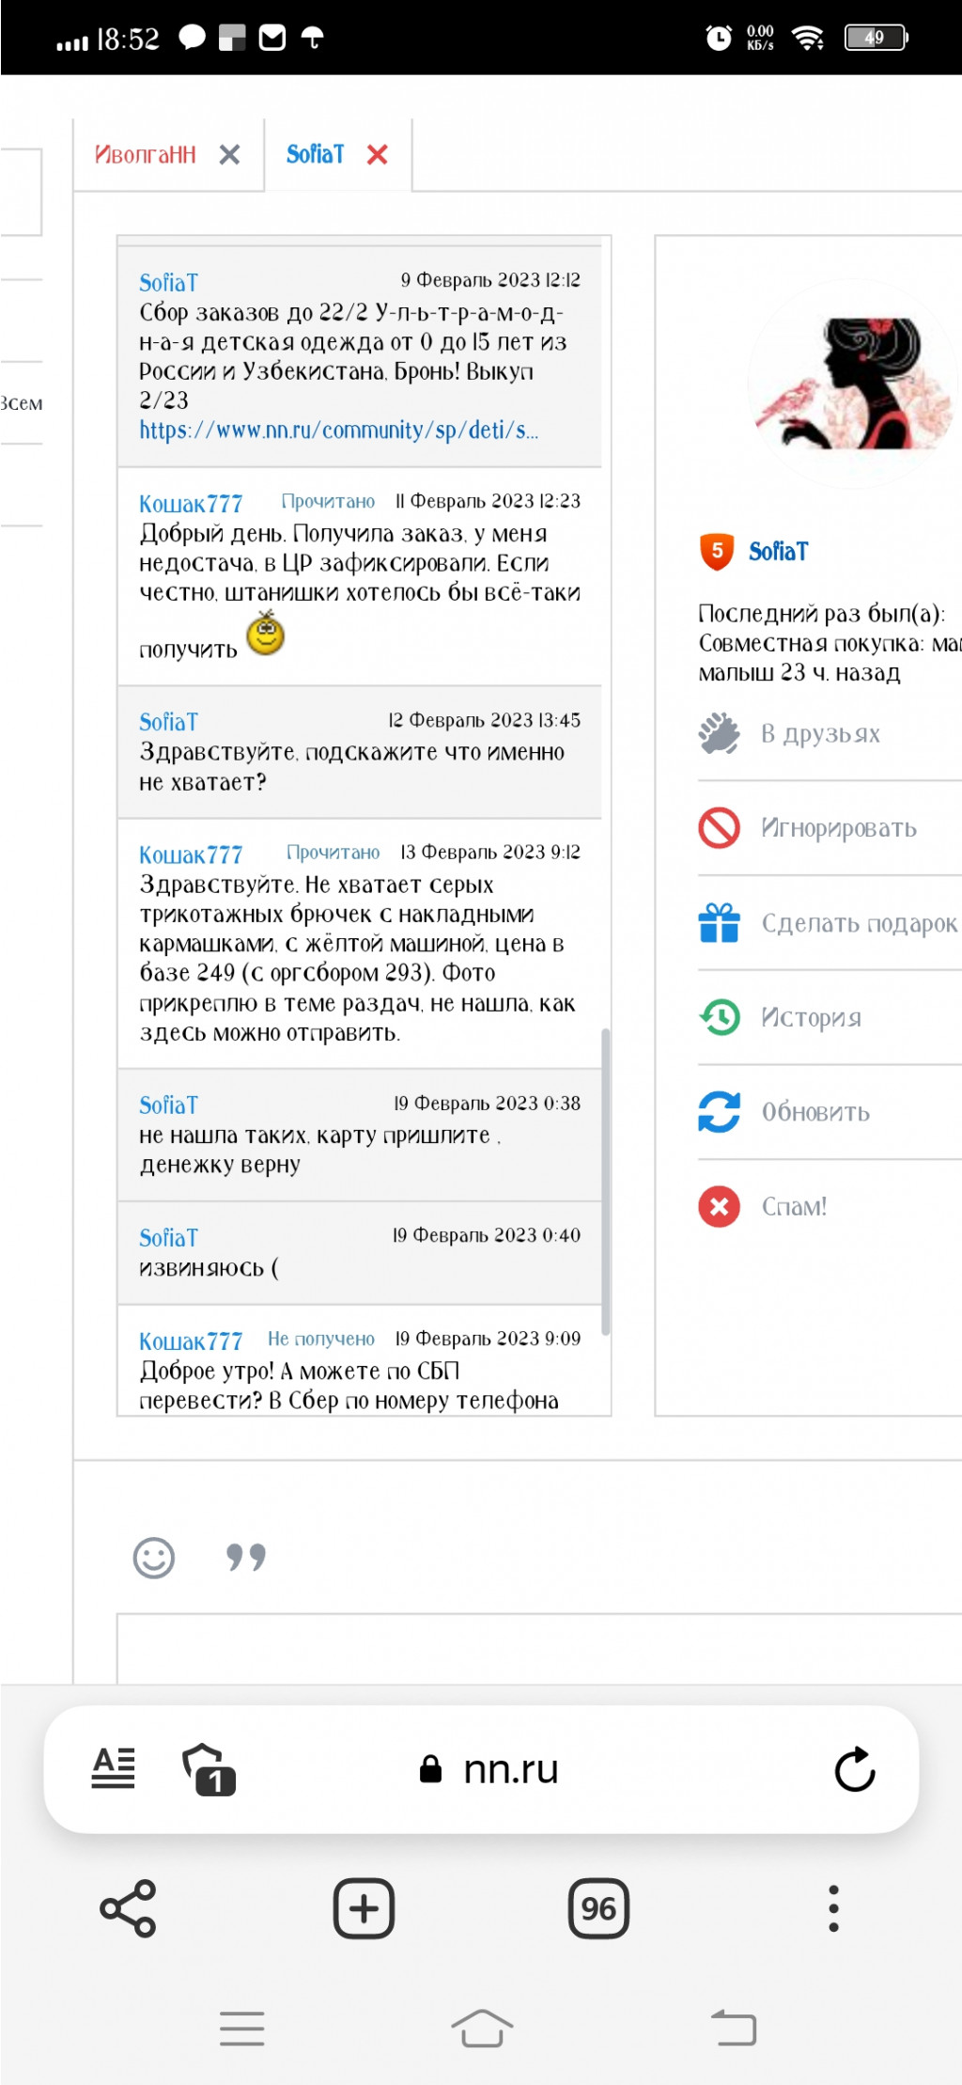
Task: Click the Игнорировать prohibition icon
Action: (x=720, y=828)
